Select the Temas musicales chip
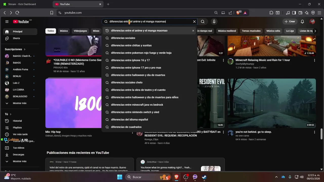Image resolution: width=324 pixels, height=182 pixels. [251, 31]
